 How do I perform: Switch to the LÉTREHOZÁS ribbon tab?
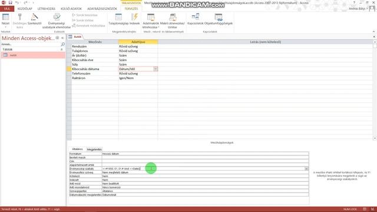[x=47, y=9]
